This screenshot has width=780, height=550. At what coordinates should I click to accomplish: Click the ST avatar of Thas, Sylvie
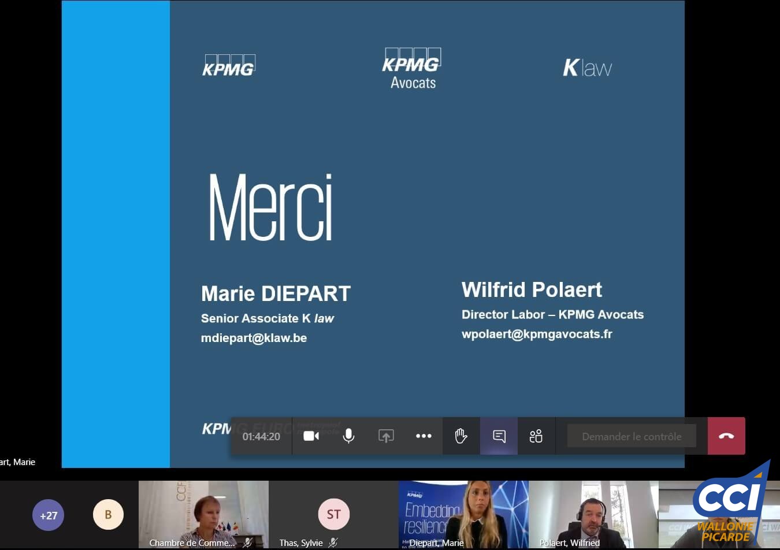(333, 514)
